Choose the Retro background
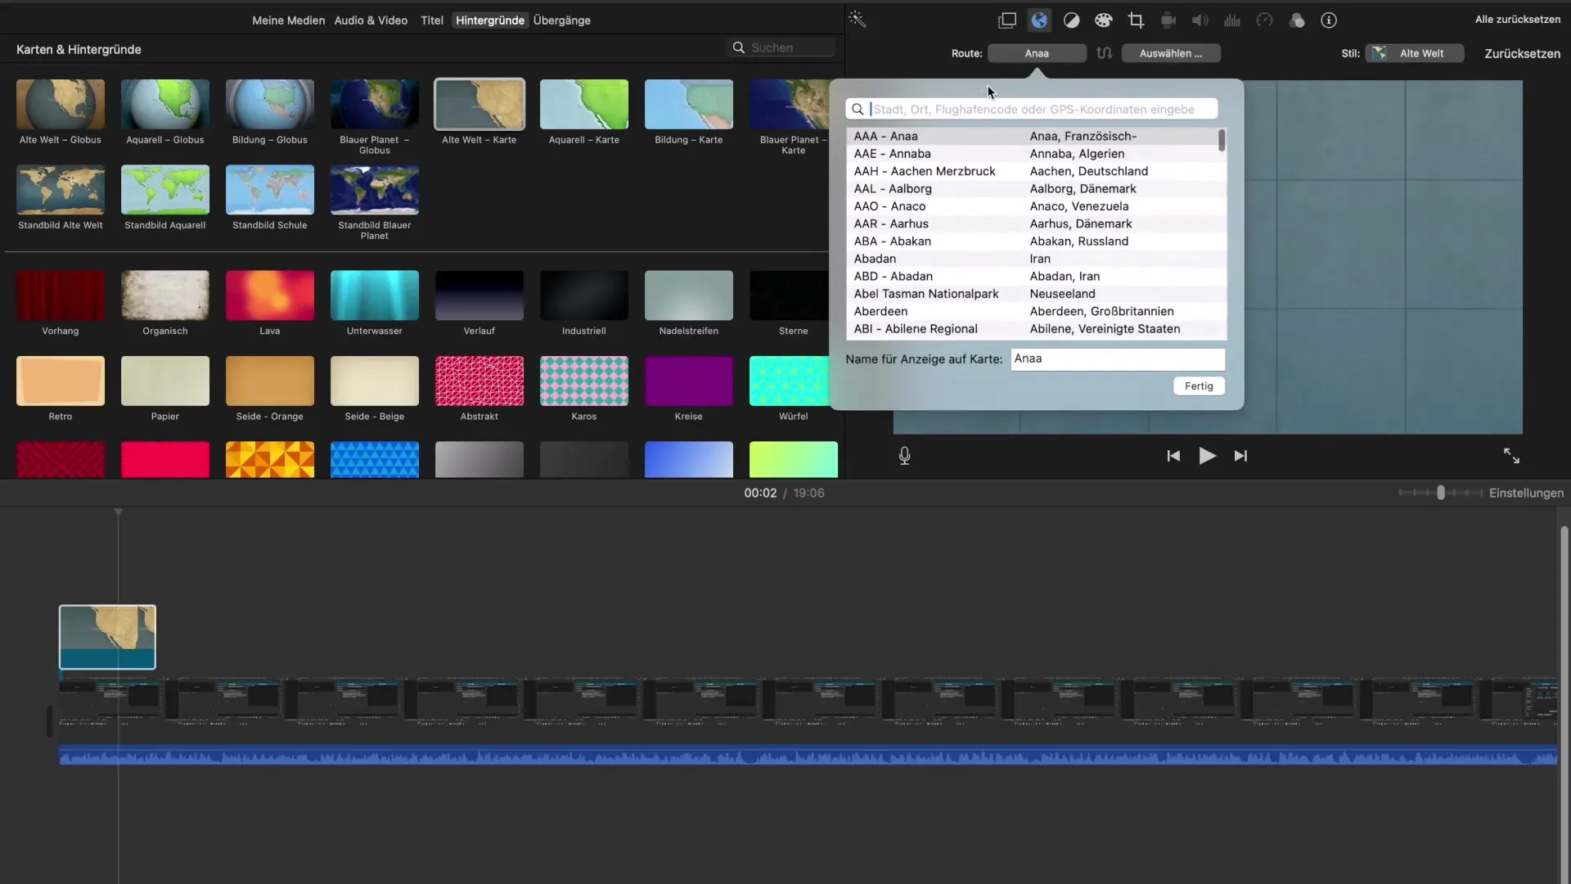The image size is (1571, 884). [x=61, y=381]
